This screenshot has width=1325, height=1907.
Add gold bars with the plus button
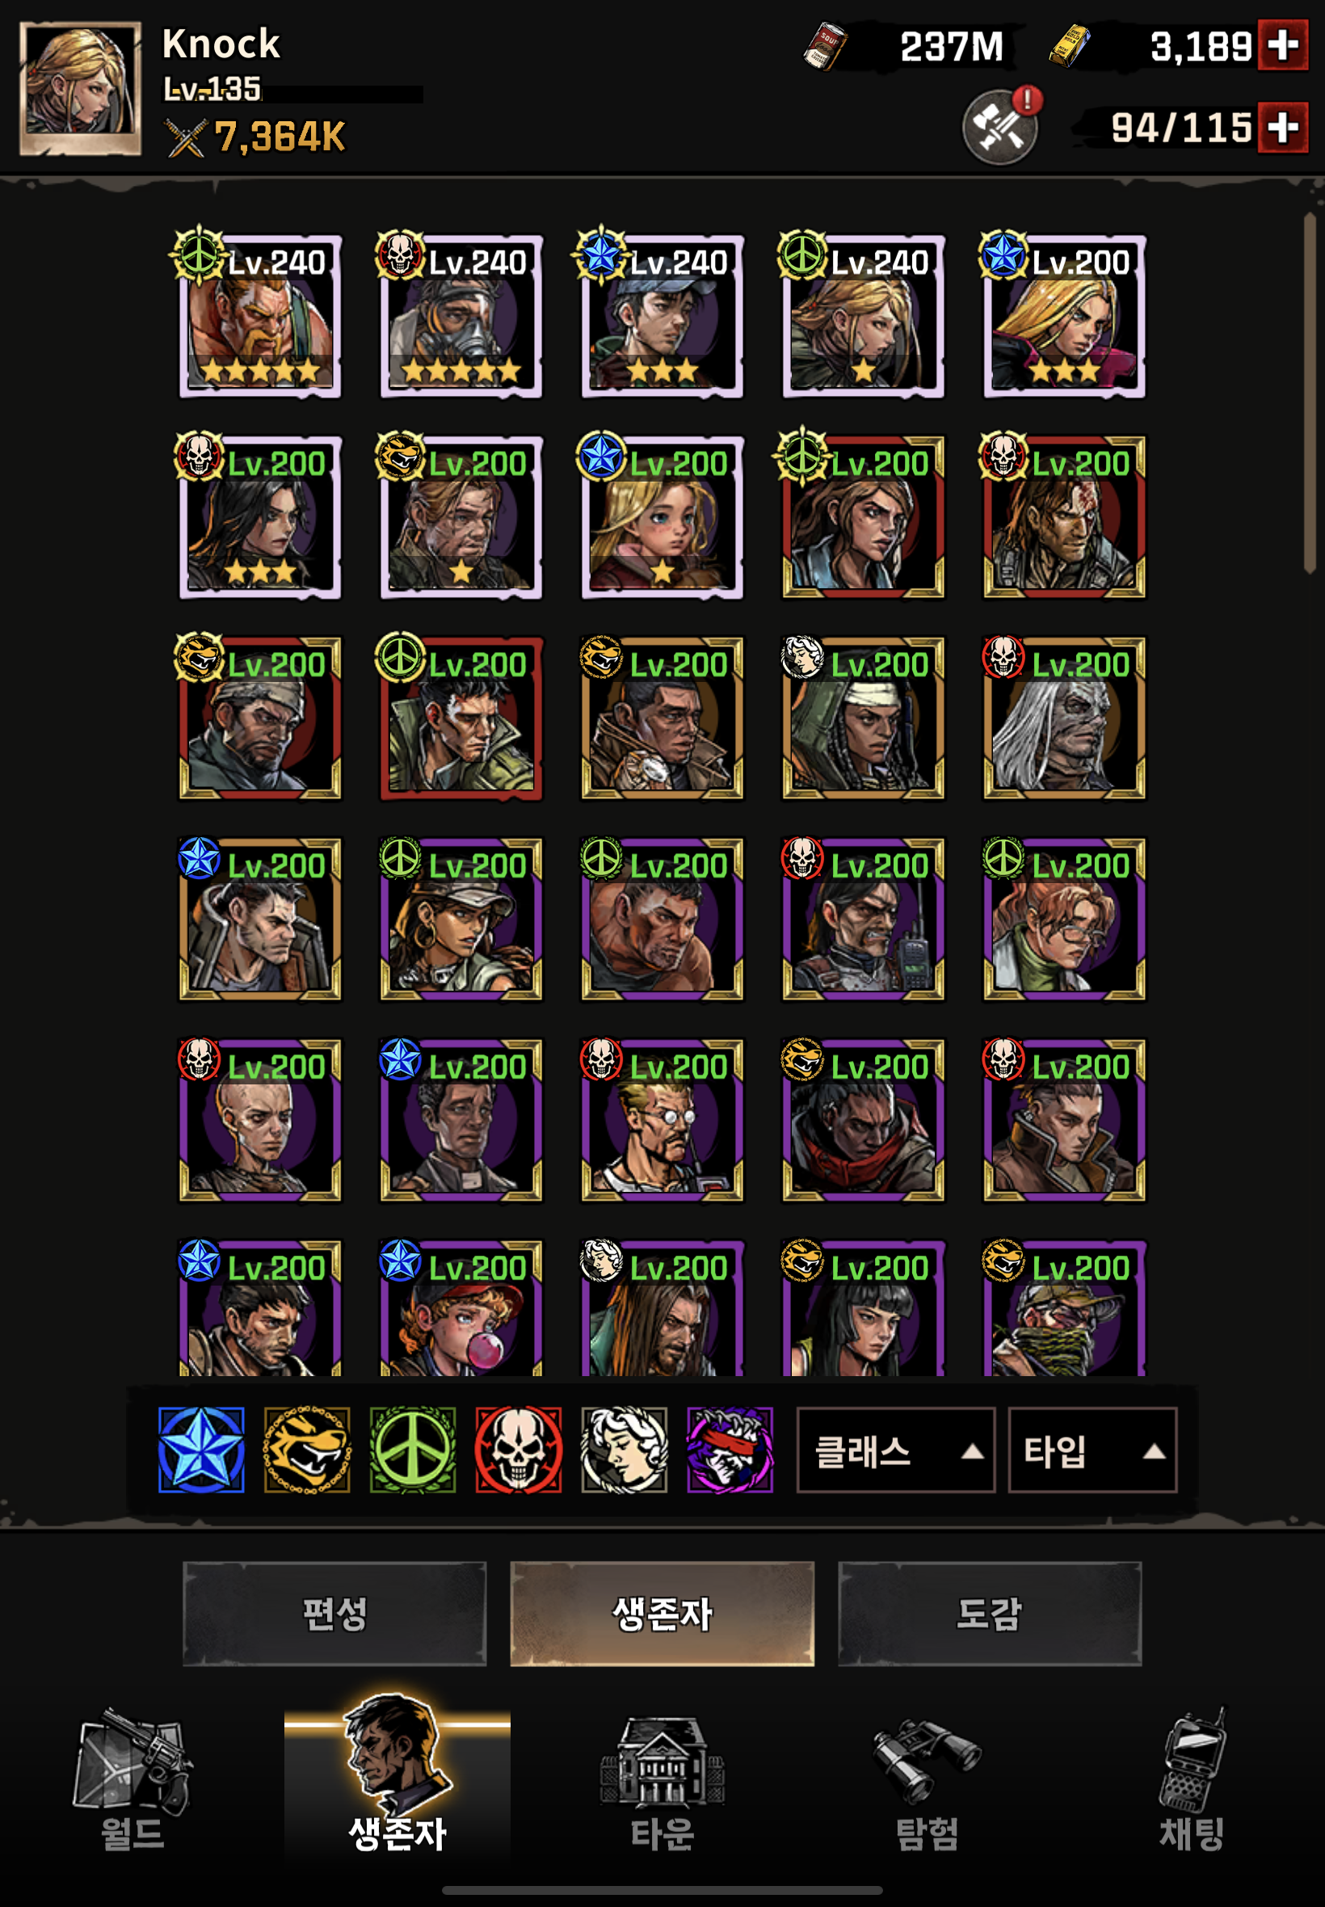1283,44
